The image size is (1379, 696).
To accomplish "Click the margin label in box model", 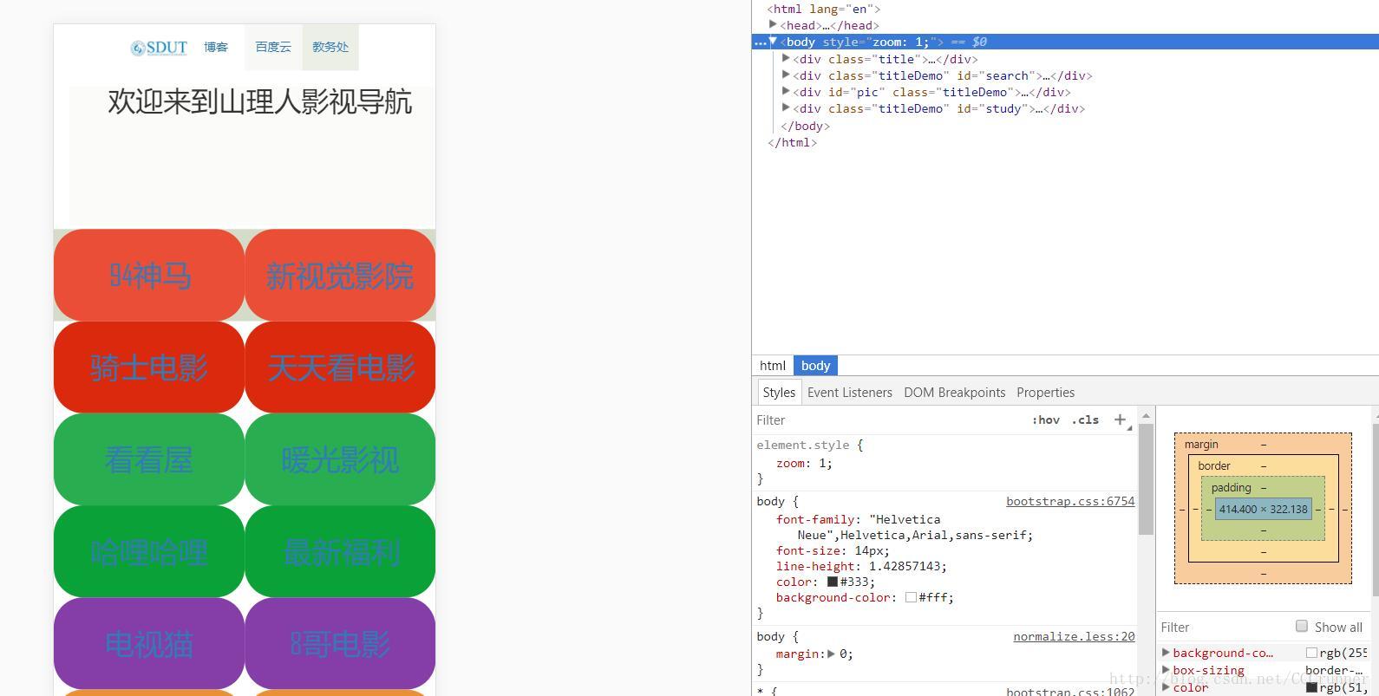I will pos(1201,444).
